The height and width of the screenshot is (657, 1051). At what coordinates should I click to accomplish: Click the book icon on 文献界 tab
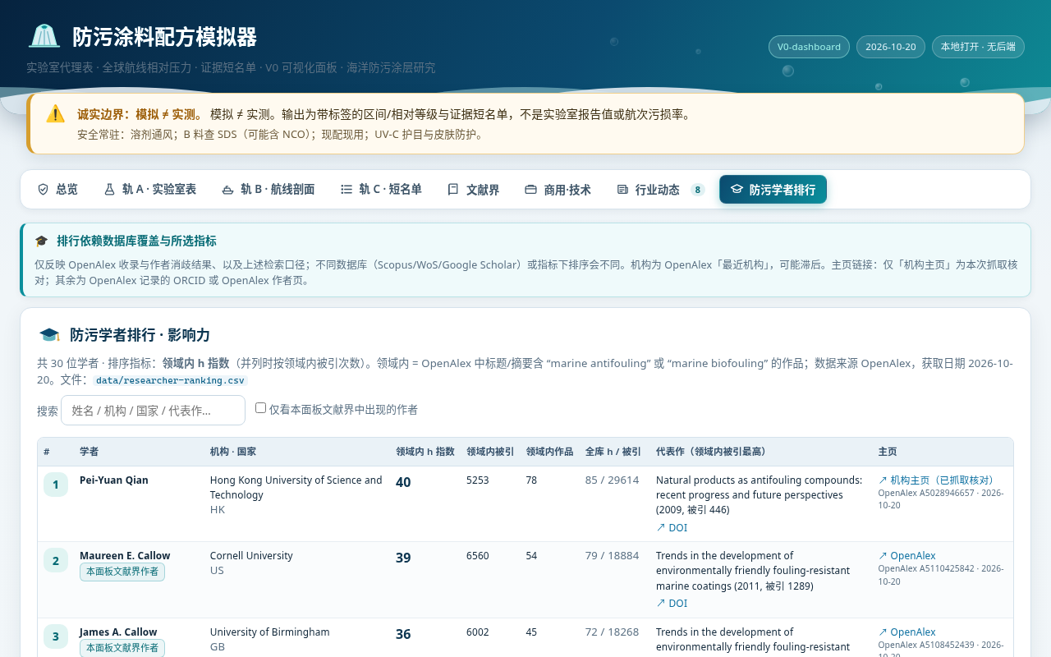[453, 190]
